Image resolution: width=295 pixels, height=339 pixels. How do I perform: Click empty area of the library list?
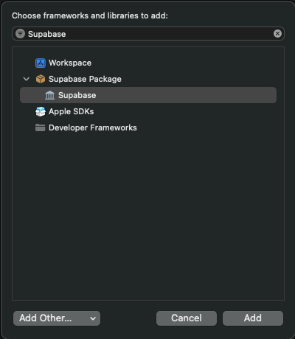(x=148, y=216)
